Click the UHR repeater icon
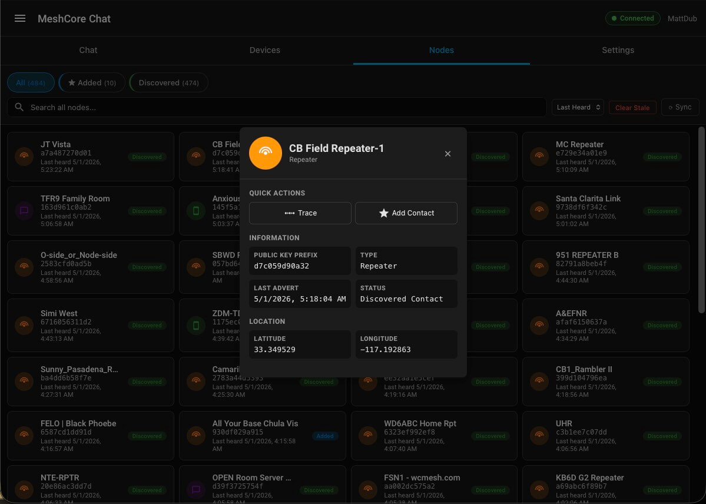The height and width of the screenshot is (504, 706). [539, 436]
